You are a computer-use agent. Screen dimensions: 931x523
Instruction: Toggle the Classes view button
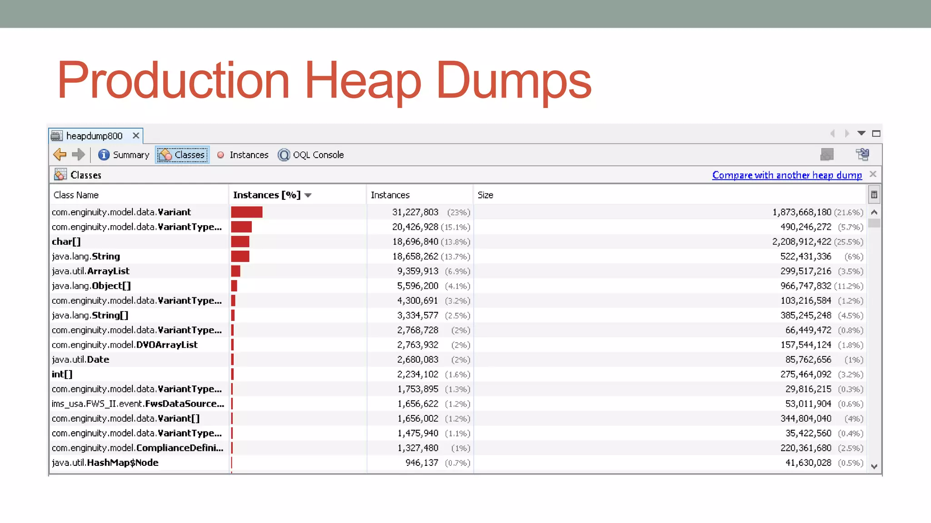pyautogui.click(x=182, y=155)
